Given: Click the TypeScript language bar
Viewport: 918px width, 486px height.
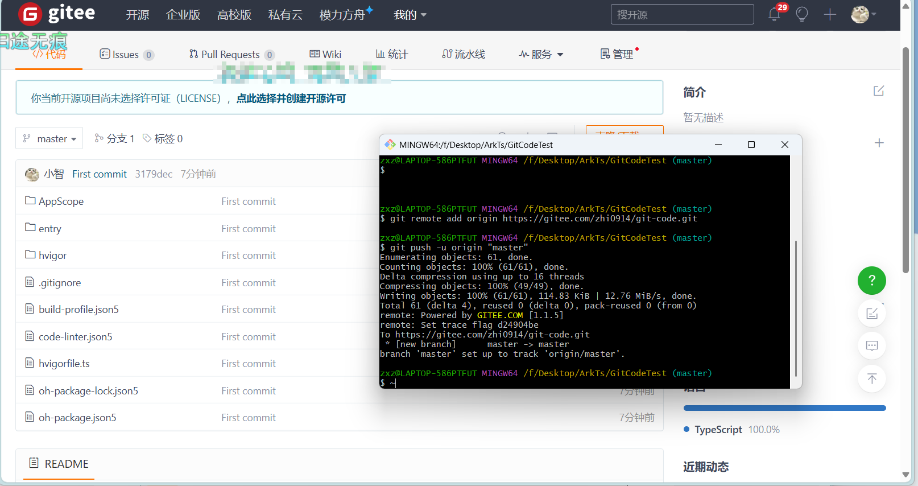Looking at the screenshot, I should (x=785, y=408).
